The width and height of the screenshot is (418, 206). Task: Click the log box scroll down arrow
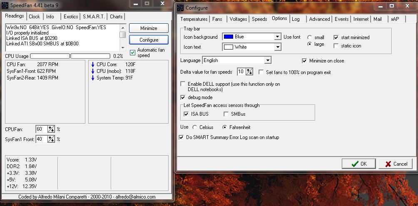coord(123,48)
